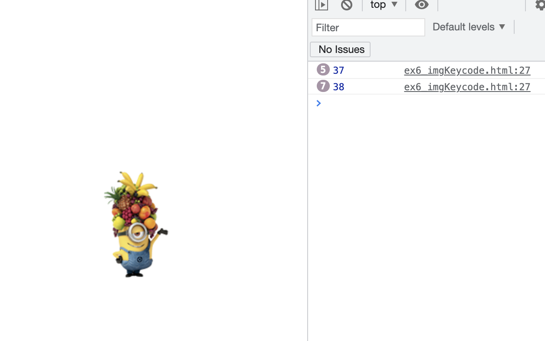Click the repeat count badge 7

pyautogui.click(x=323, y=86)
